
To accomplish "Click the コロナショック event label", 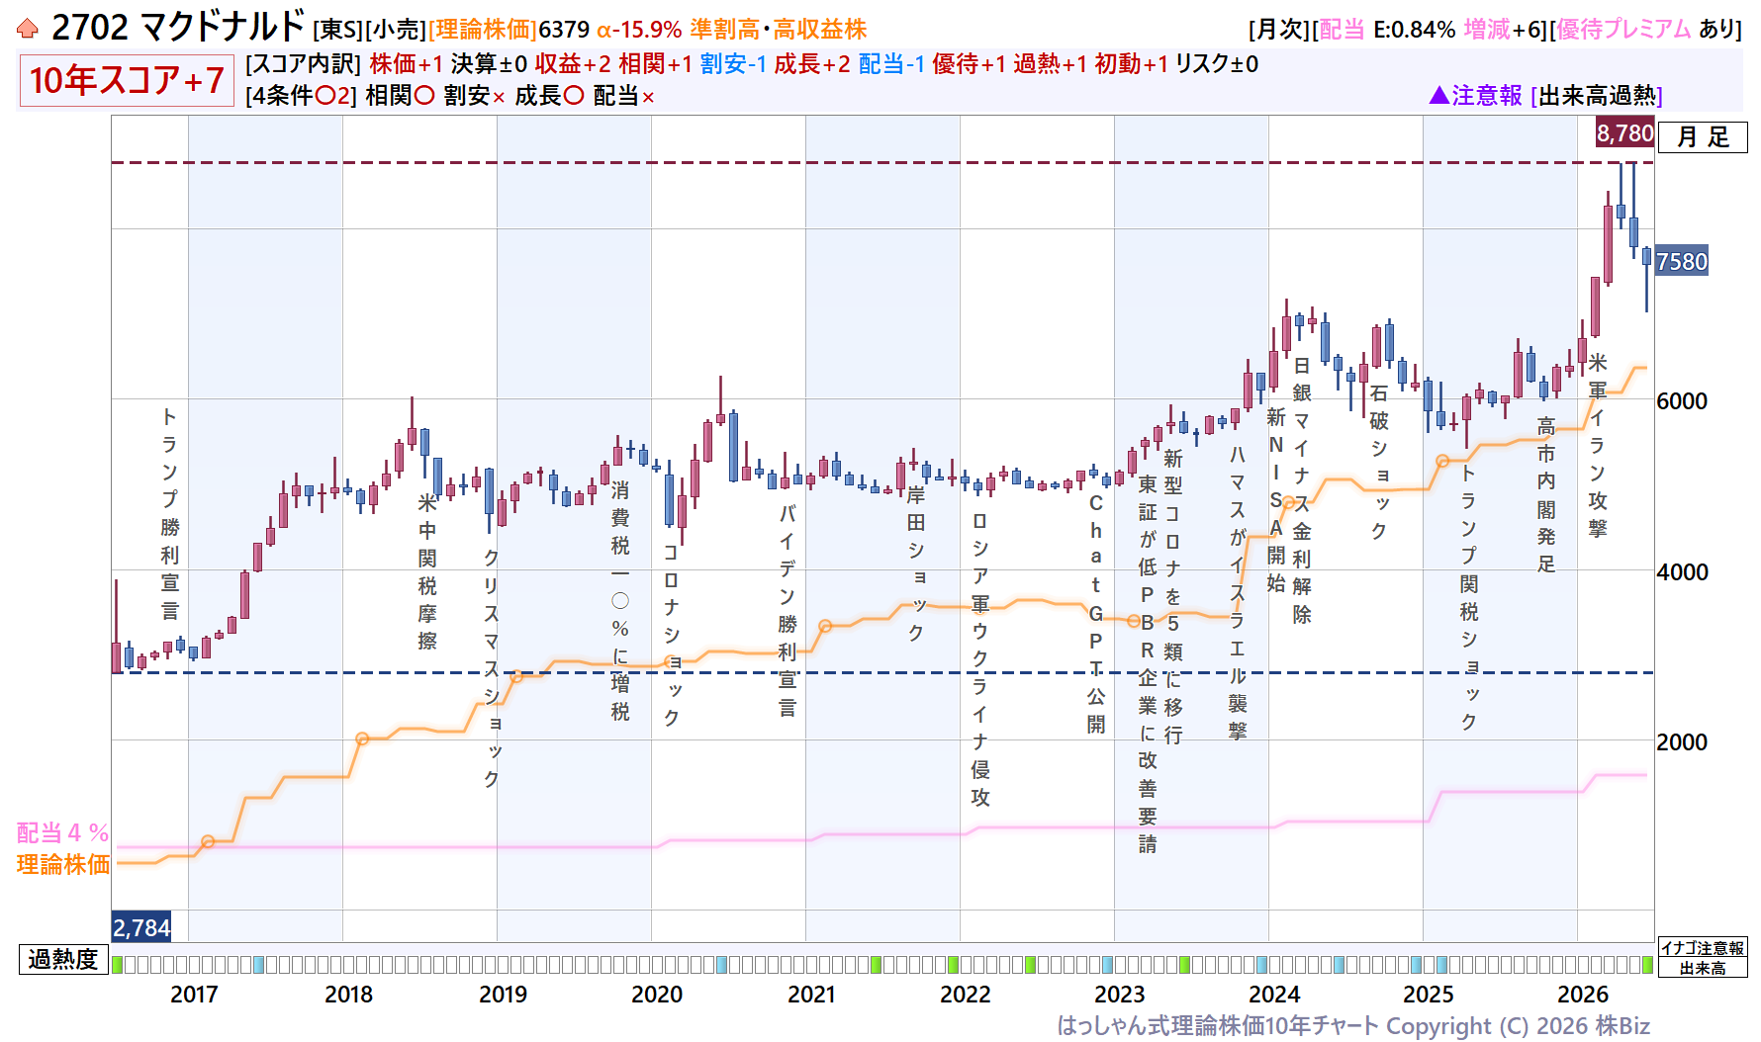I will tap(672, 635).
